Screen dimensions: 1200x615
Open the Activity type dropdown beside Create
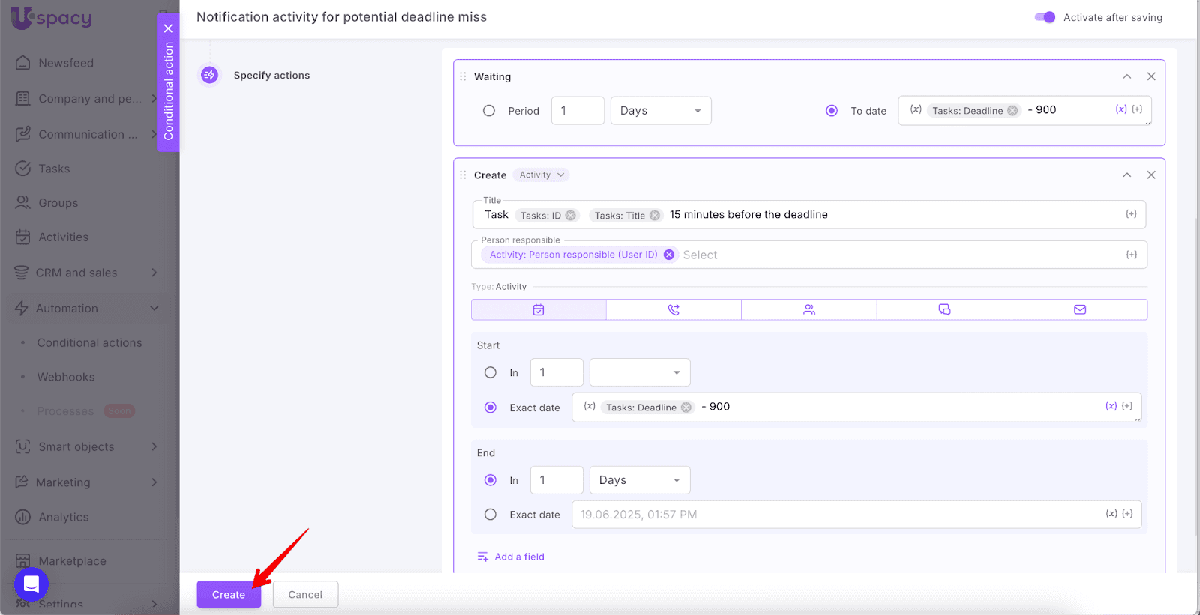tap(541, 175)
